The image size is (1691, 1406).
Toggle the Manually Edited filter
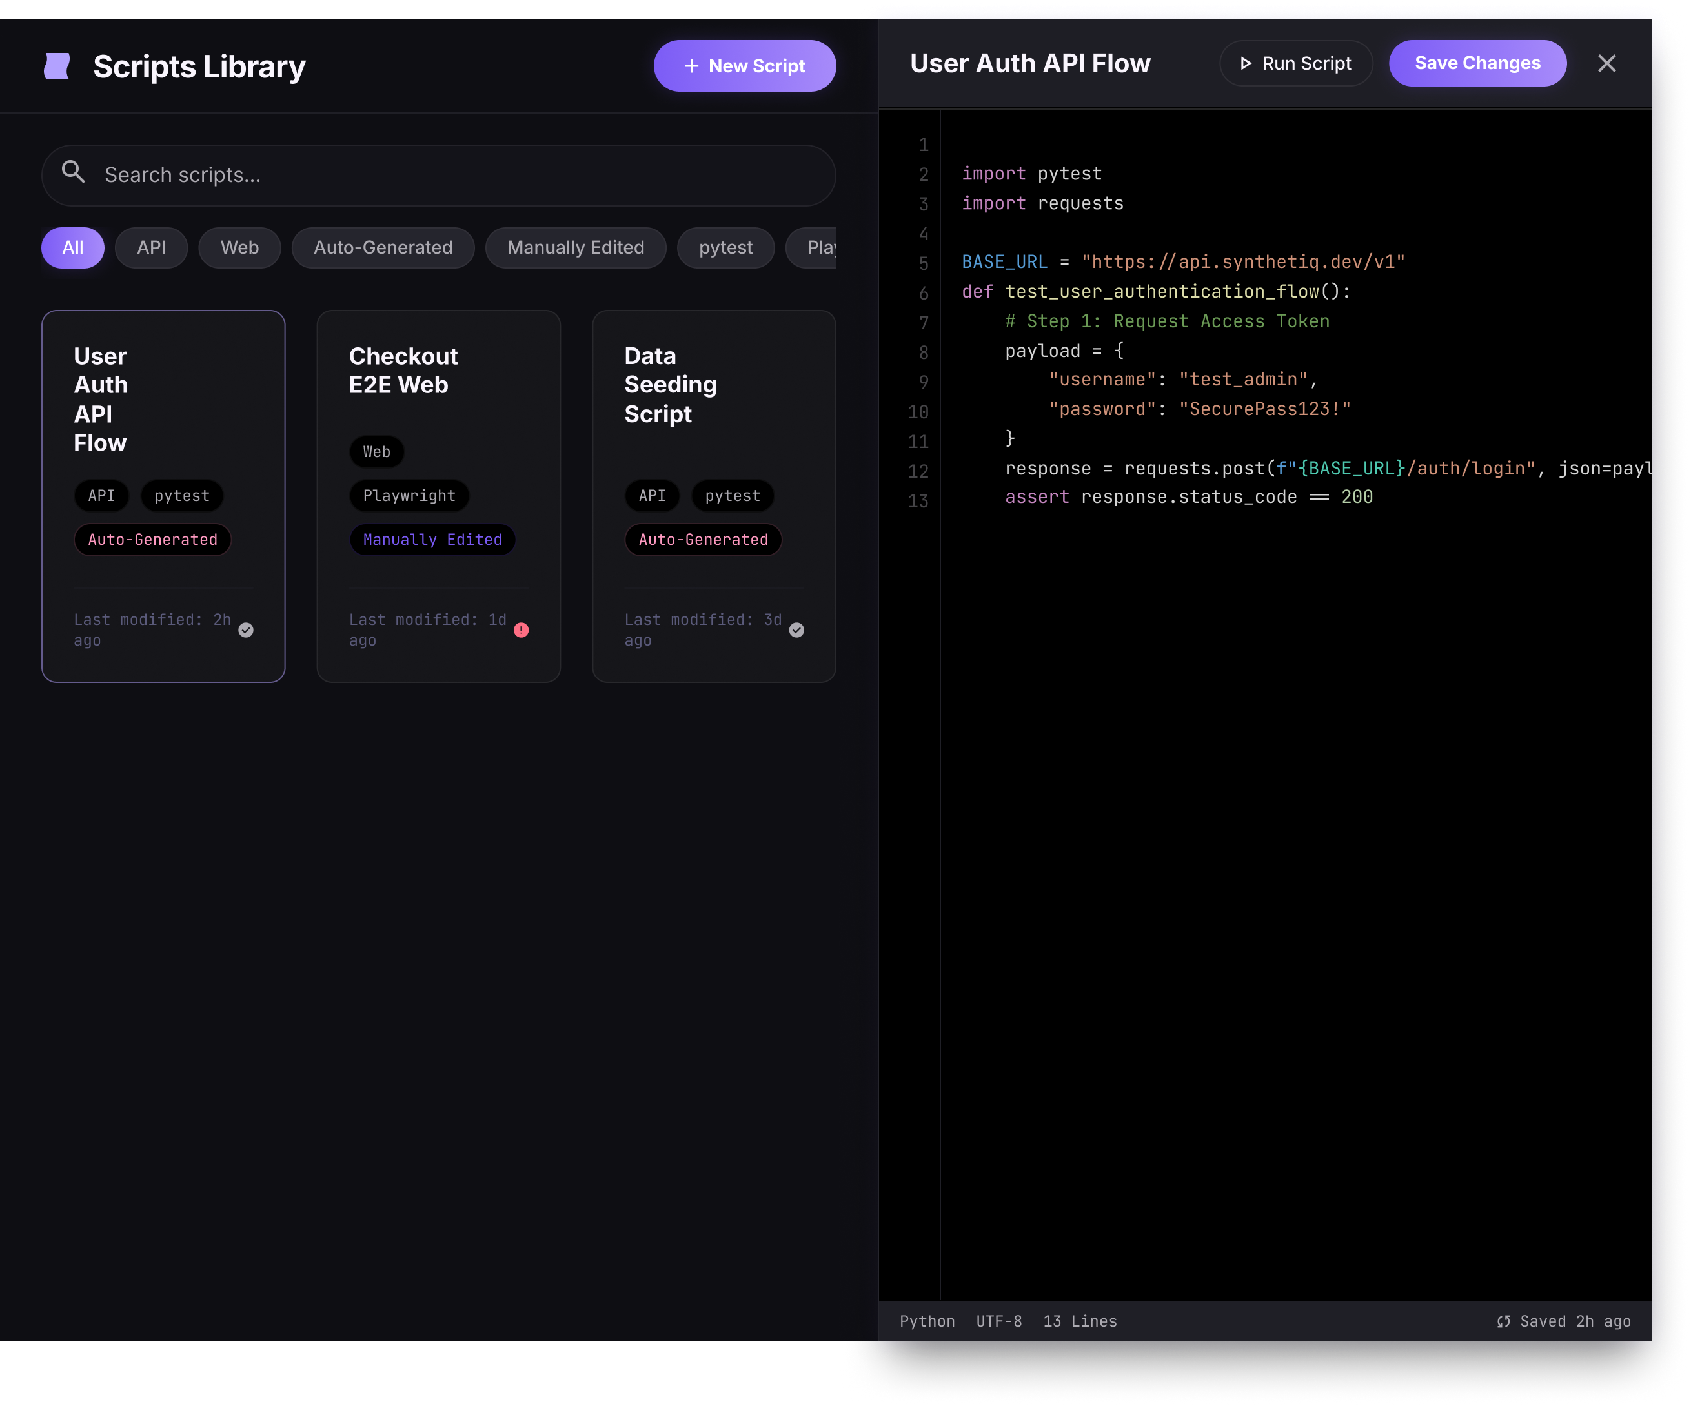point(575,247)
